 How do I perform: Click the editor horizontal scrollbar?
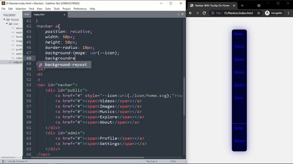(87, 158)
